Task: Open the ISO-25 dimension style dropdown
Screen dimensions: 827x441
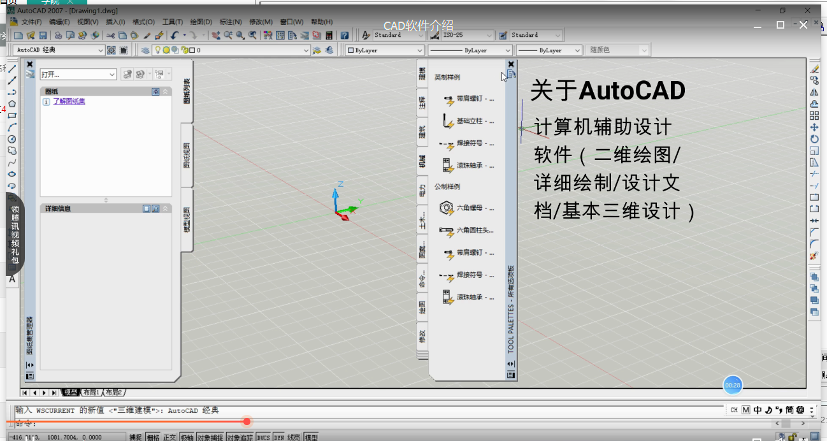Action: [489, 34]
